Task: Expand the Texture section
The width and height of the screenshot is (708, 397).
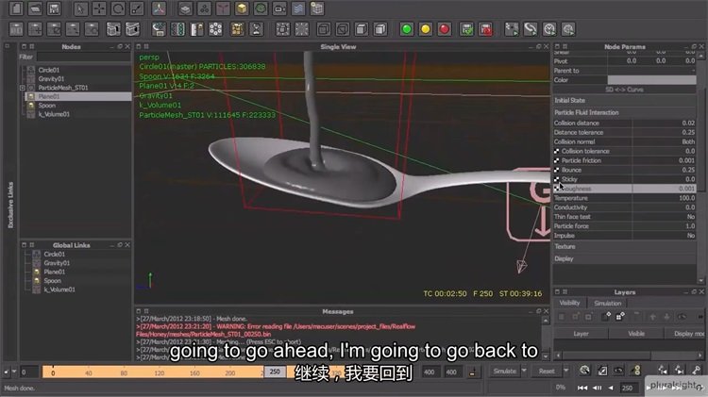Action: click(624, 247)
